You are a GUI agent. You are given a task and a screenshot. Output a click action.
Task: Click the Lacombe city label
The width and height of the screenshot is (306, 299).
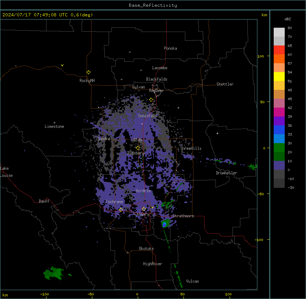(160, 68)
